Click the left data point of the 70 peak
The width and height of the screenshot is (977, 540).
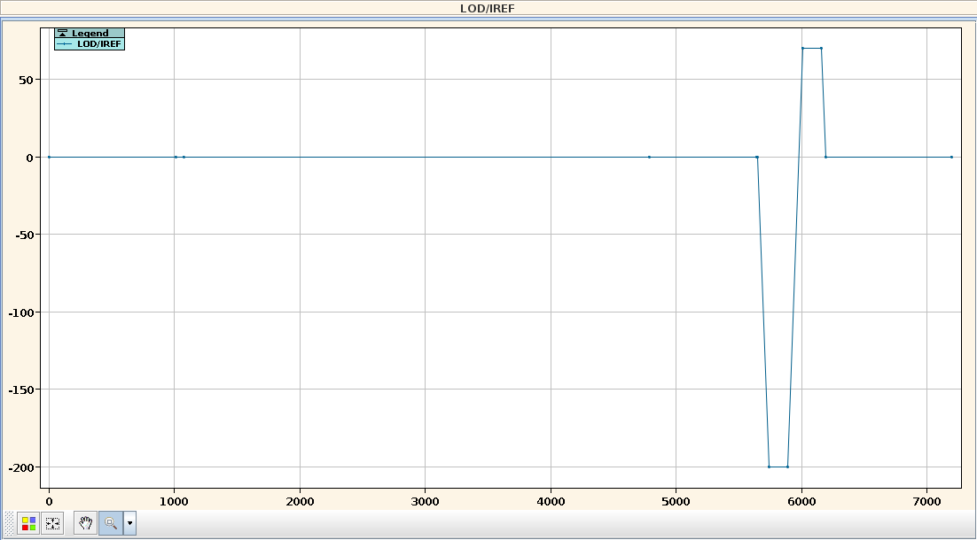[802, 48]
